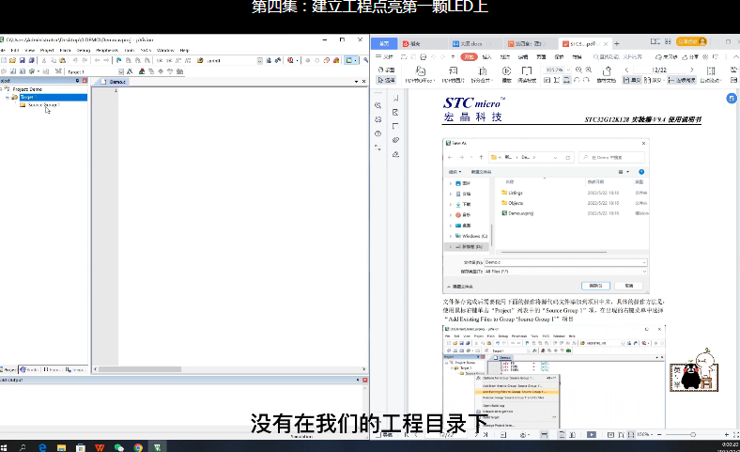Open find text dropdown in Keil toolbar
740x452 pixels.
259,60
